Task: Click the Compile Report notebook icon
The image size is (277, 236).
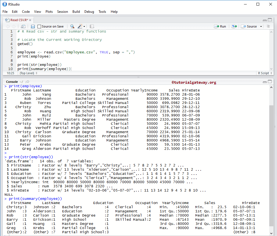Action: 92,26
